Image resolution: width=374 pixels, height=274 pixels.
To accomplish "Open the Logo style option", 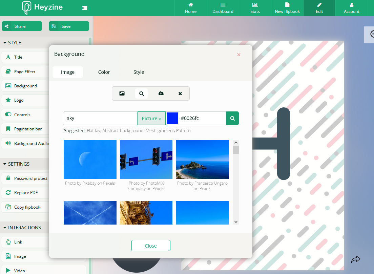I will (x=25, y=100).
